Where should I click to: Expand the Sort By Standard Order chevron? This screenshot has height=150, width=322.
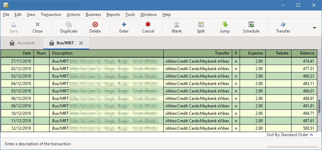311,135
